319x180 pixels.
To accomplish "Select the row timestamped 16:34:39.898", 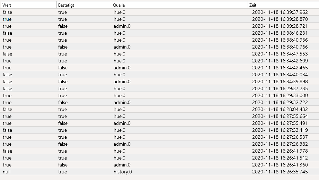I will (159, 82).
